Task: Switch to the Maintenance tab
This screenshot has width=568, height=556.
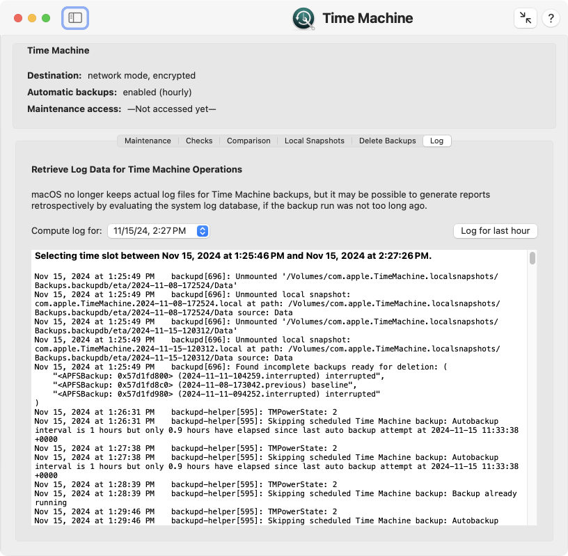Action: point(148,141)
